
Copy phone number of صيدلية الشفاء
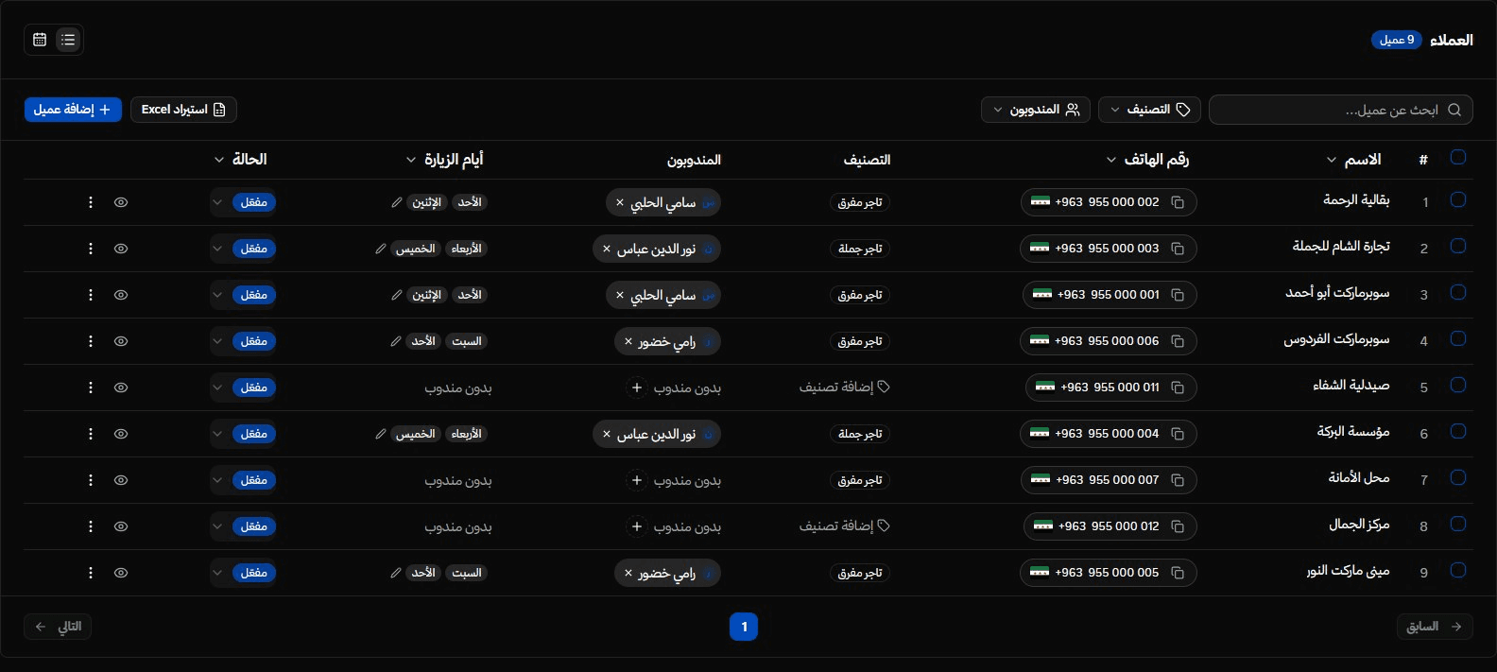point(1178,388)
